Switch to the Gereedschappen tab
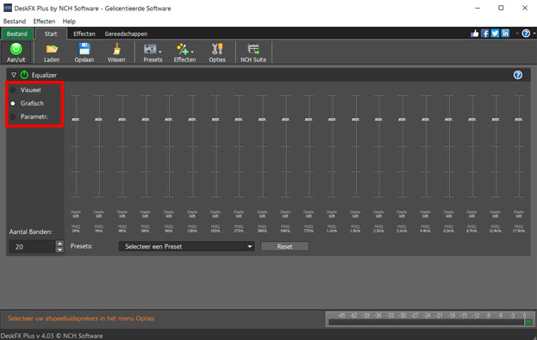Viewport: 537px width, 340px height. click(x=126, y=34)
